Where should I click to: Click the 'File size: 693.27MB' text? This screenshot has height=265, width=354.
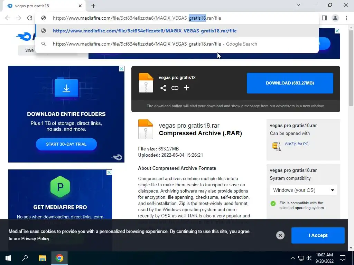[158, 149]
